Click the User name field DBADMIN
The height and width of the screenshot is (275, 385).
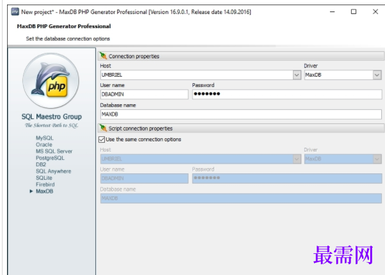coord(144,94)
